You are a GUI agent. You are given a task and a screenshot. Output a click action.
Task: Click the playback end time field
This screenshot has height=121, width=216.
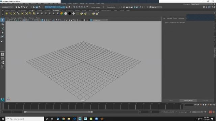point(143,112)
